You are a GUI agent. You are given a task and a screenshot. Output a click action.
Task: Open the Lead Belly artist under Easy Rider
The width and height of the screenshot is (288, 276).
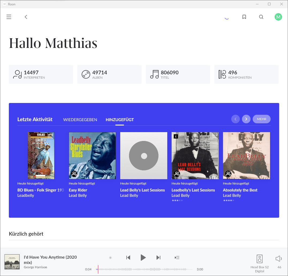78,195
